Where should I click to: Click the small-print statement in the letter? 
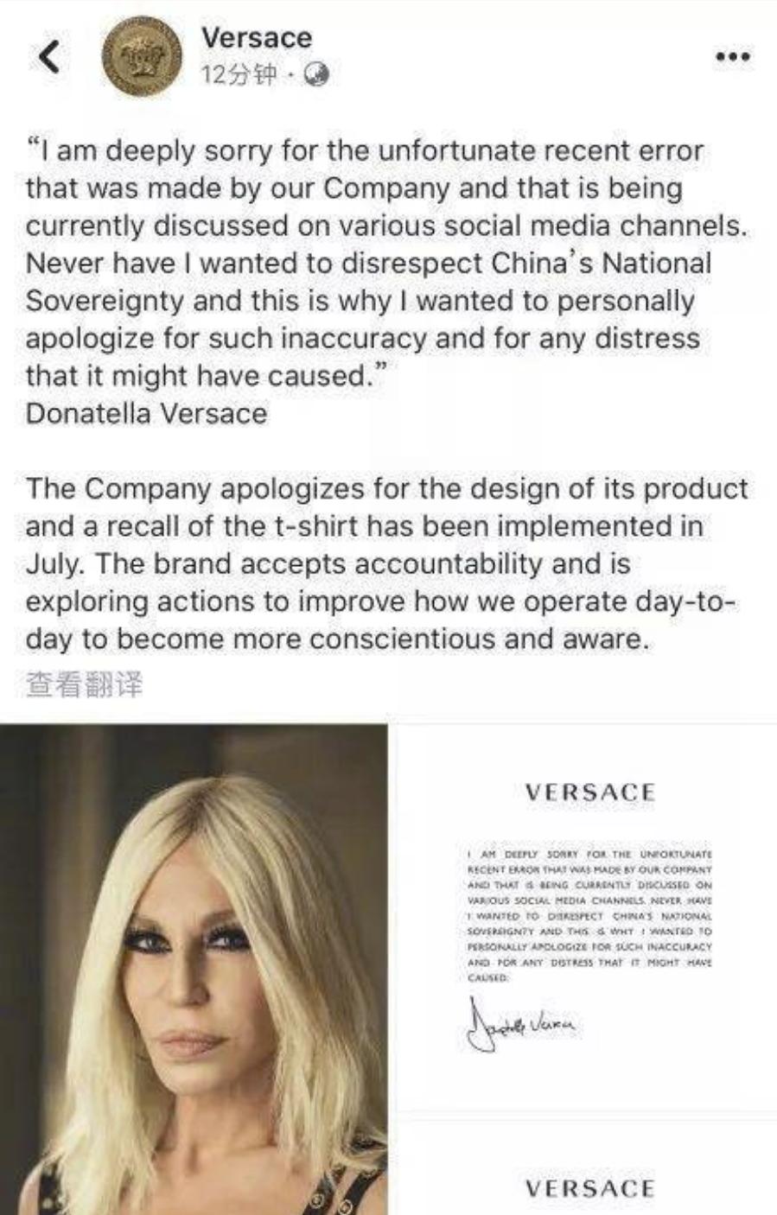589,915
